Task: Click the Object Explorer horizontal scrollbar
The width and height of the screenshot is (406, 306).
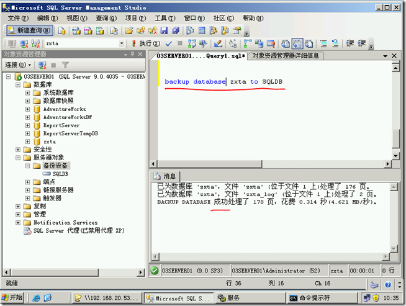Action: 73,272
